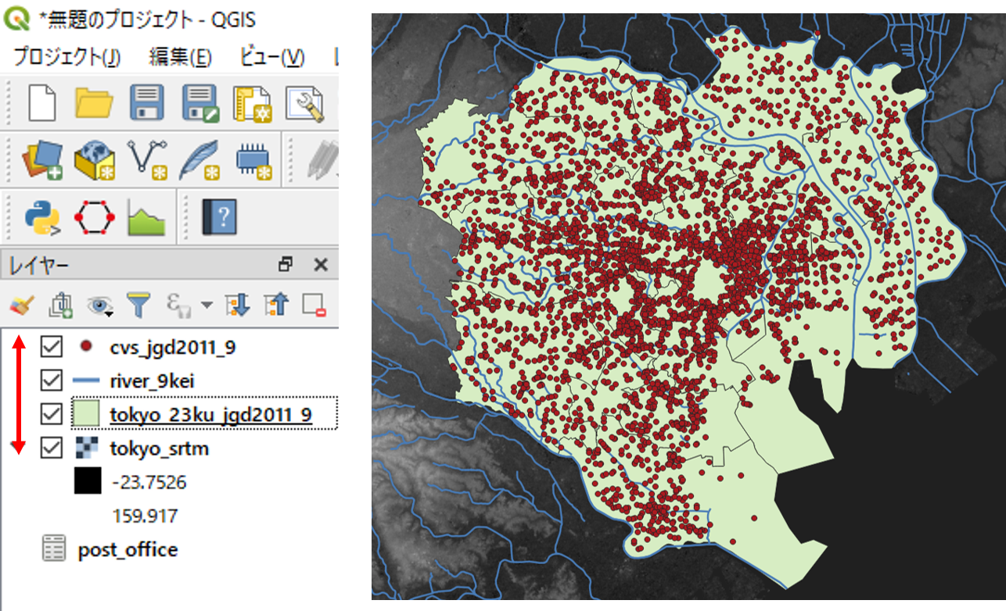Select the cvs_jgd2011_9 layer name
1006x611 pixels.
tap(173, 348)
